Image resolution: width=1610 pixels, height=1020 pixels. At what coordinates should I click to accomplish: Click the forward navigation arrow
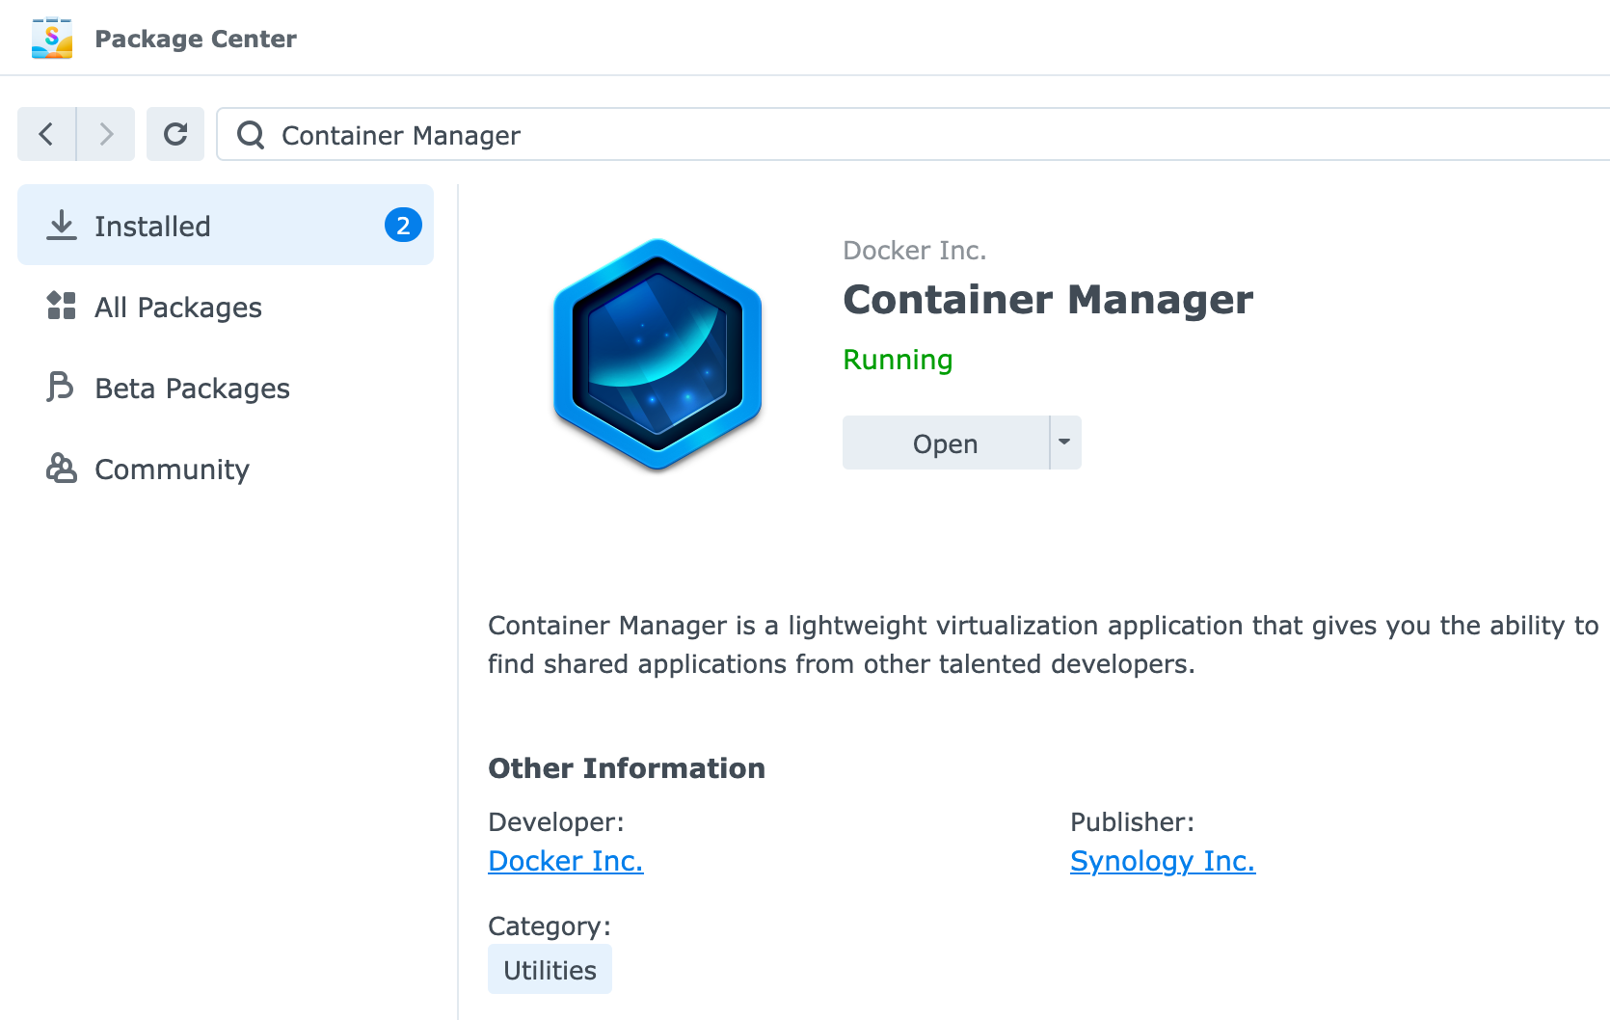click(x=106, y=134)
